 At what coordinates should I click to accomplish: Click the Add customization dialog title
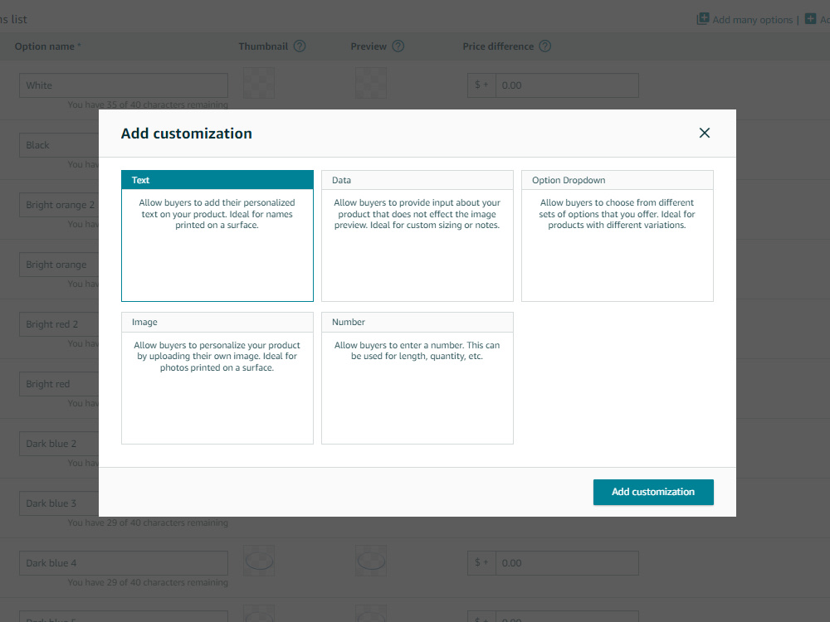point(186,134)
